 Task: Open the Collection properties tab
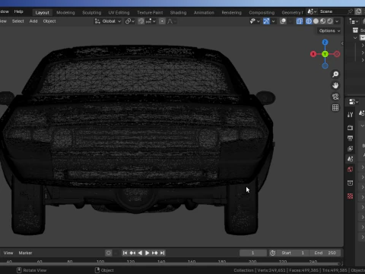351,183
